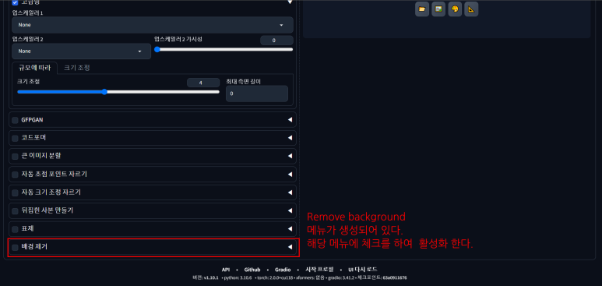Click the UI 다시 로드 footer link
Image resolution: width=602 pixels, height=286 pixels.
[363, 270]
